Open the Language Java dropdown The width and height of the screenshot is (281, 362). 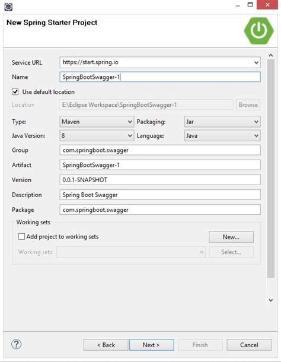coord(222,135)
